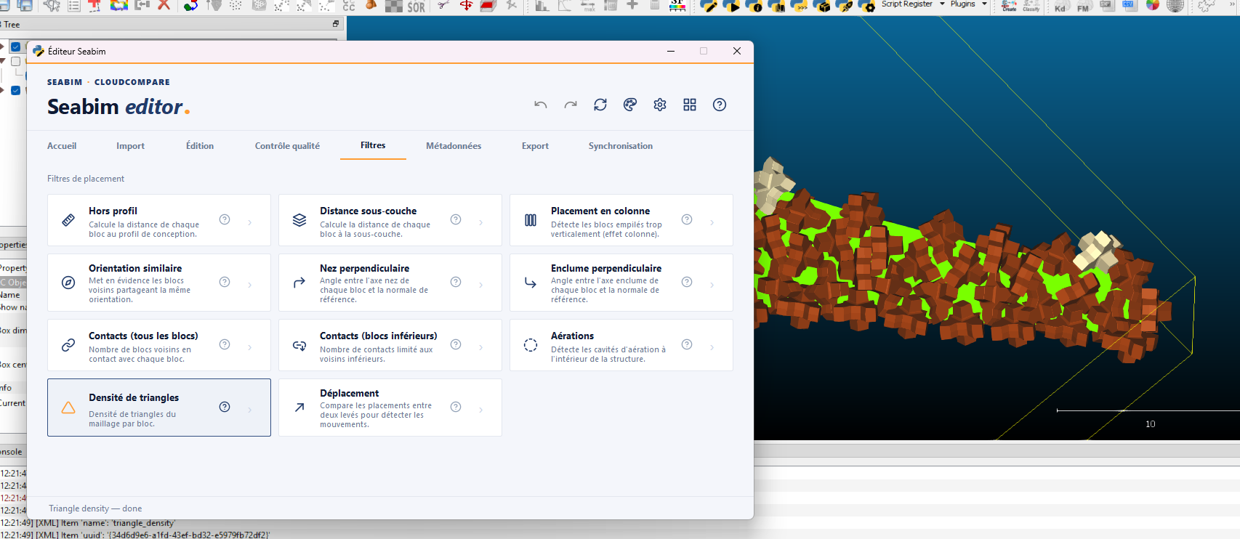Activate the red translate/rotate tool icon

coord(466,5)
